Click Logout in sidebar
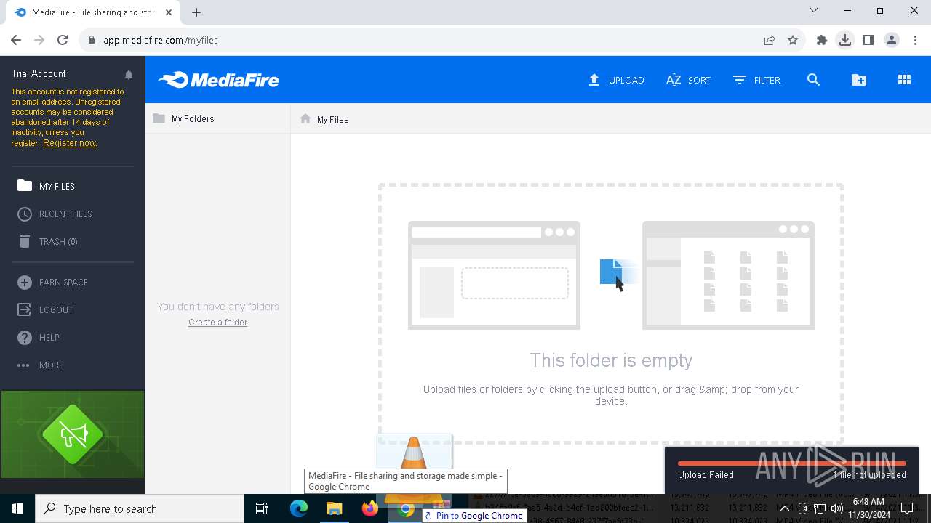This screenshot has height=523, width=931. (x=45, y=309)
